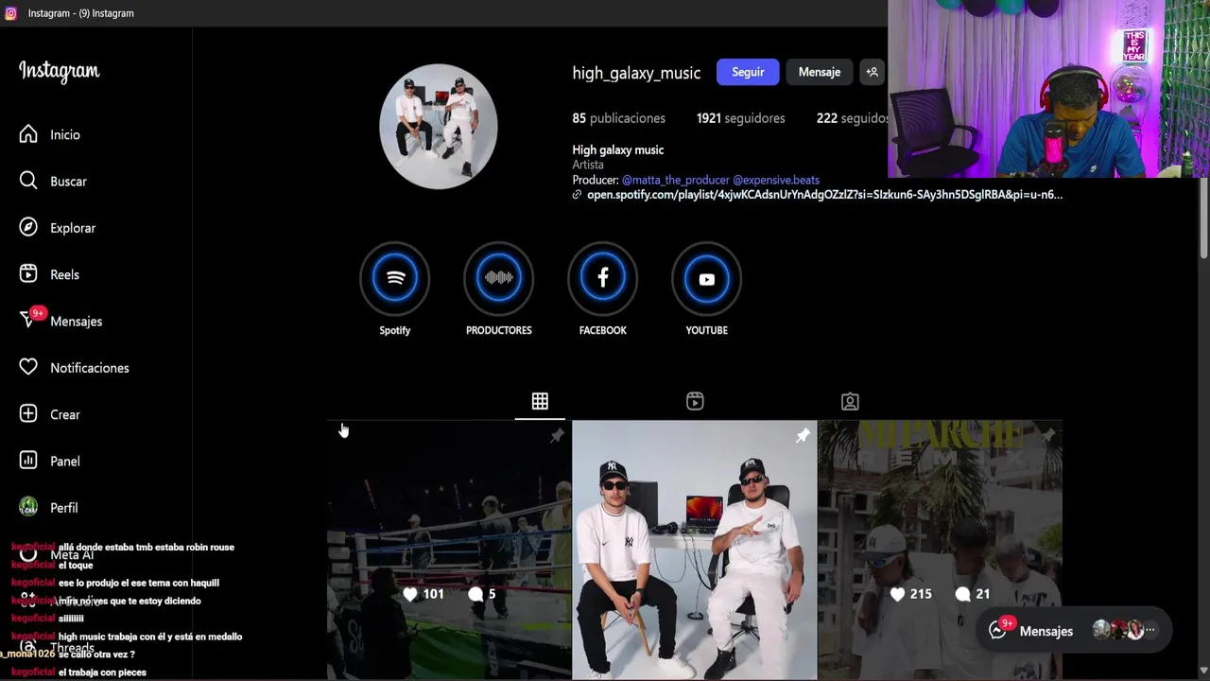Click the High galaxy music display name
Image resolution: width=1210 pixels, height=681 pixels.
[617, 149]
